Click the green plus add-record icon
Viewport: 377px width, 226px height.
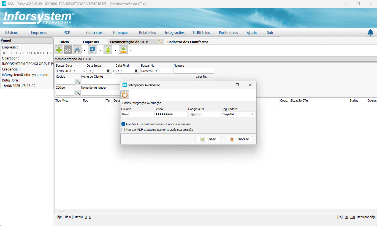(59, 50)
